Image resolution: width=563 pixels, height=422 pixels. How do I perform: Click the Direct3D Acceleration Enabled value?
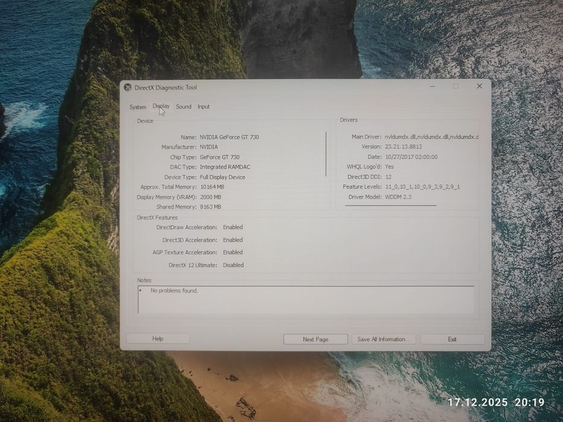pyautogui.click(x=233, y=240)
